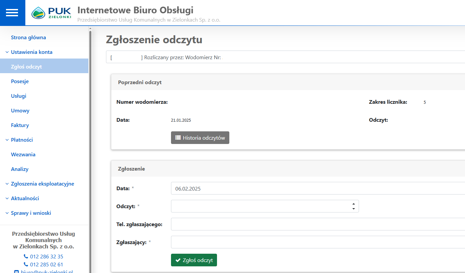This screenshot has height=273, width=465.
Task: Click the phone icon beside 012 286 32 35
Action: coord(26,256)
